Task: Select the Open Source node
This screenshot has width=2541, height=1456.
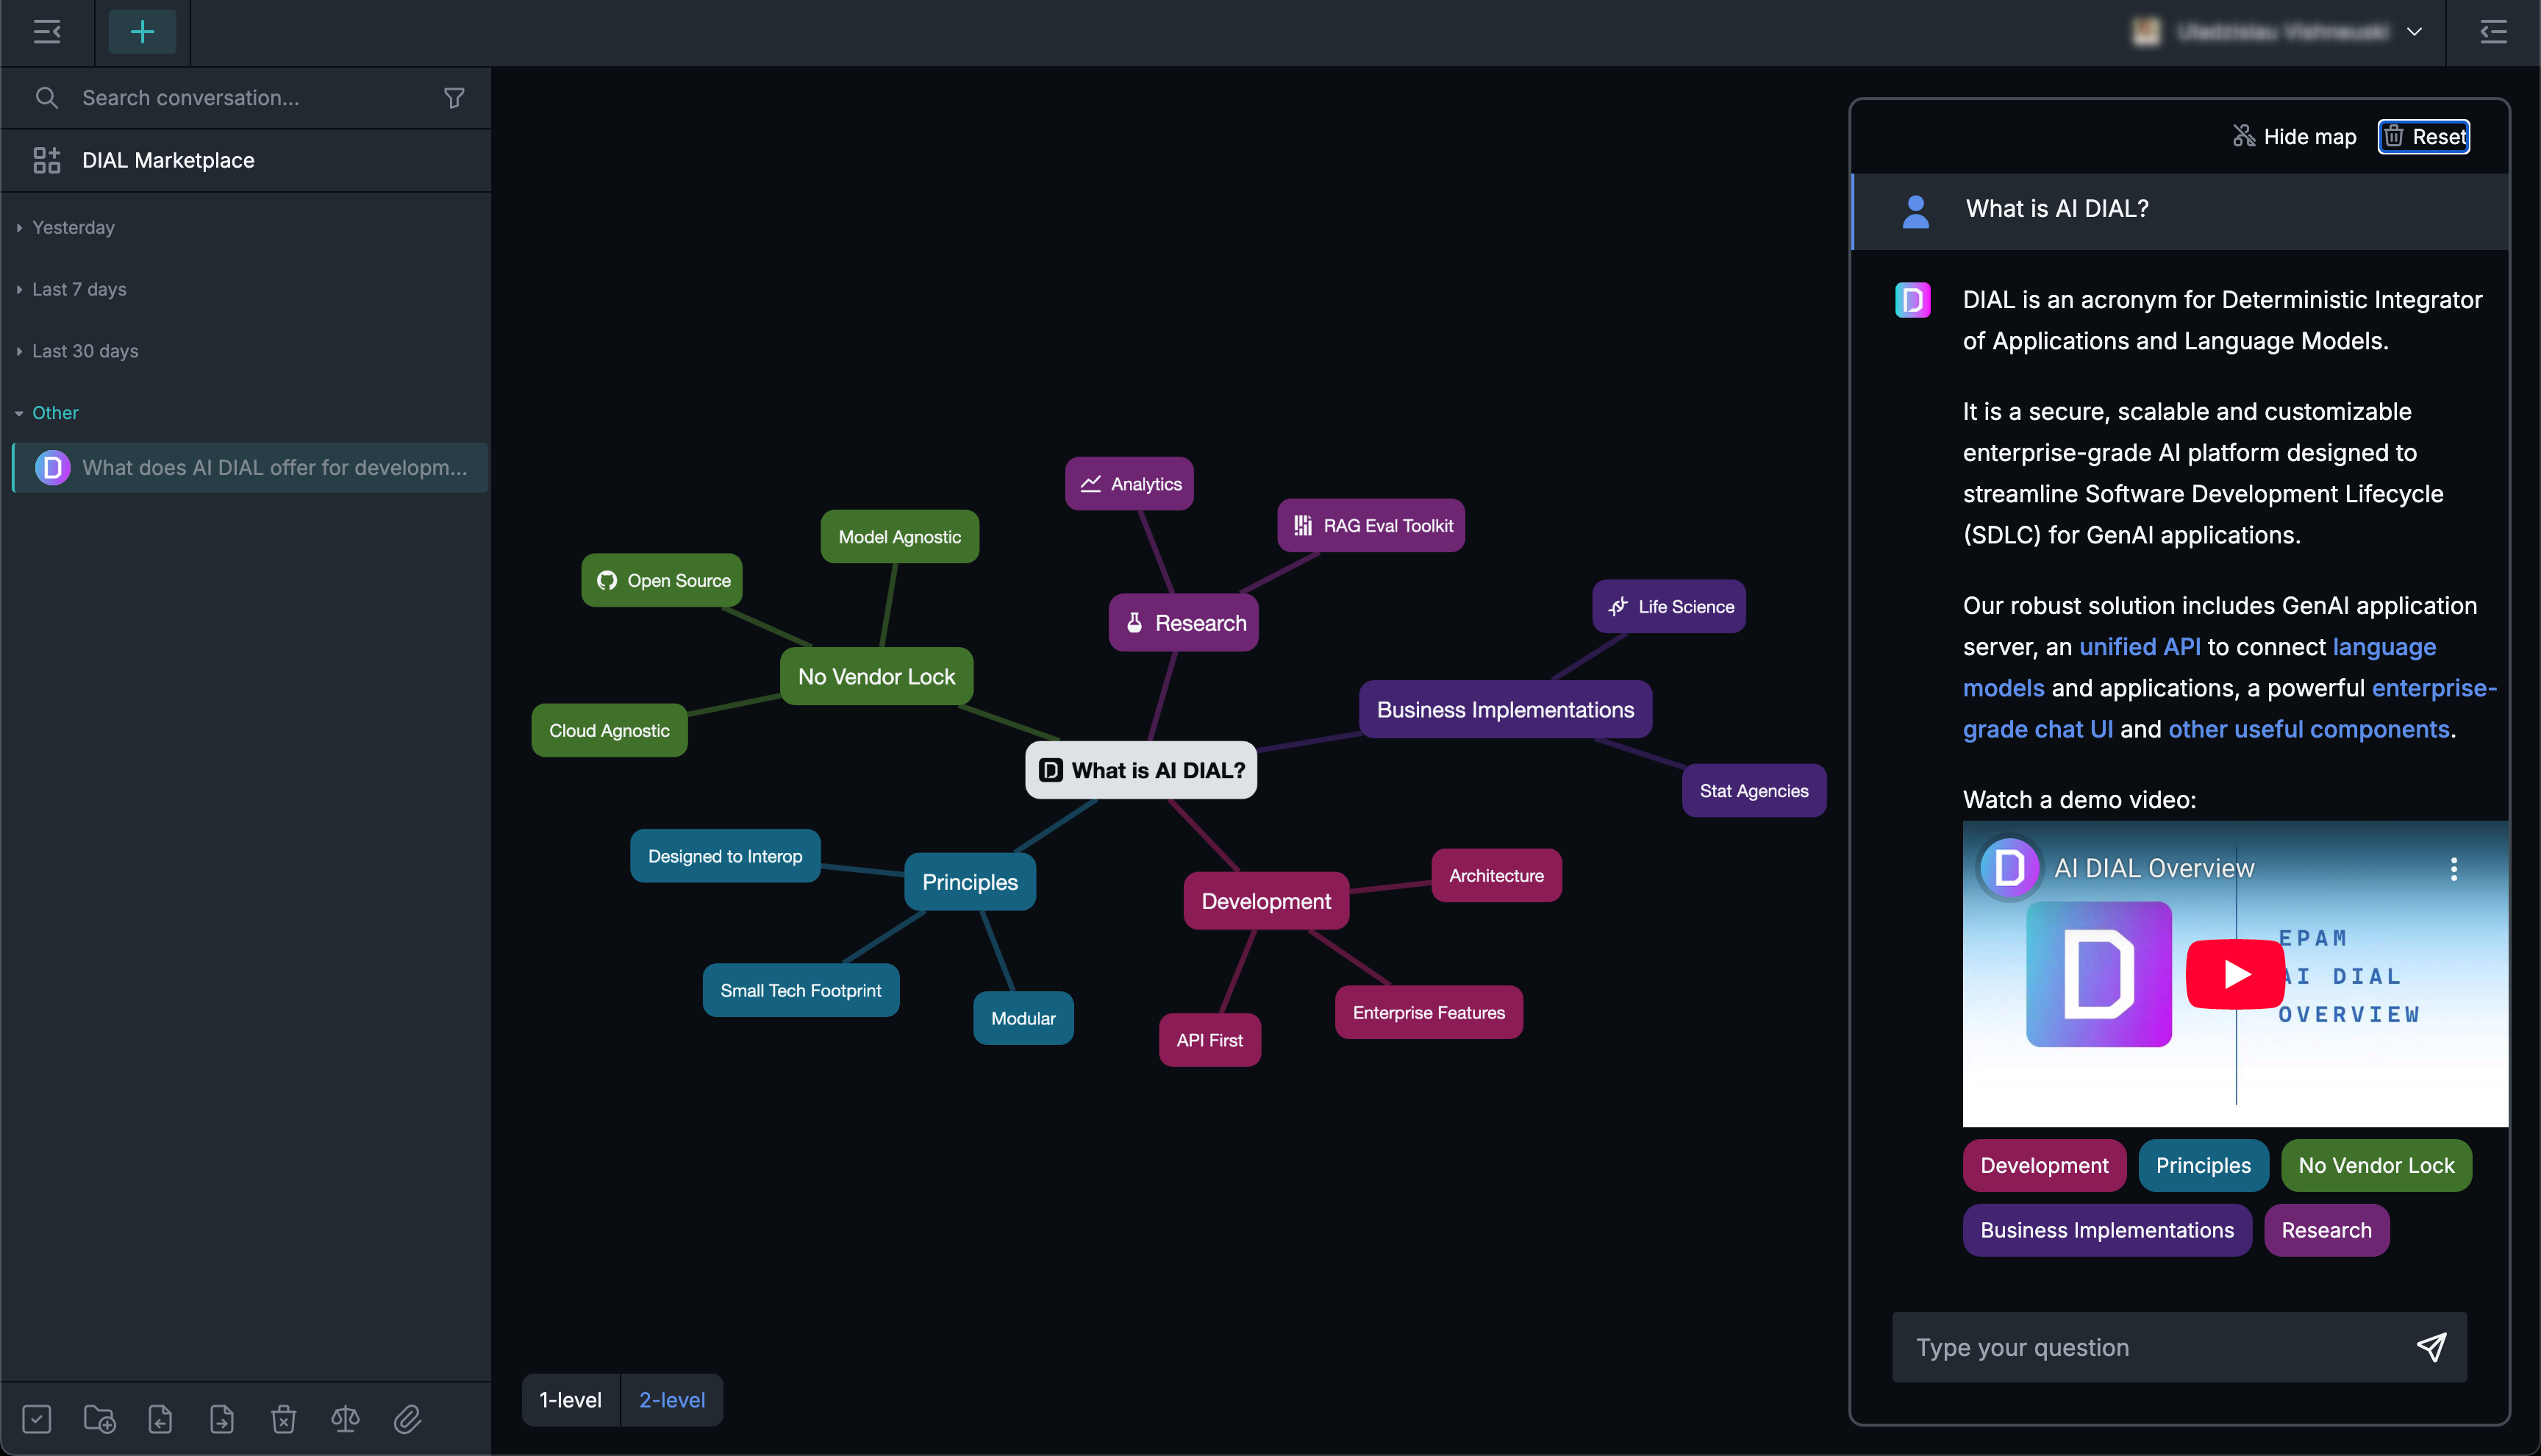Action: click(662, 580)
